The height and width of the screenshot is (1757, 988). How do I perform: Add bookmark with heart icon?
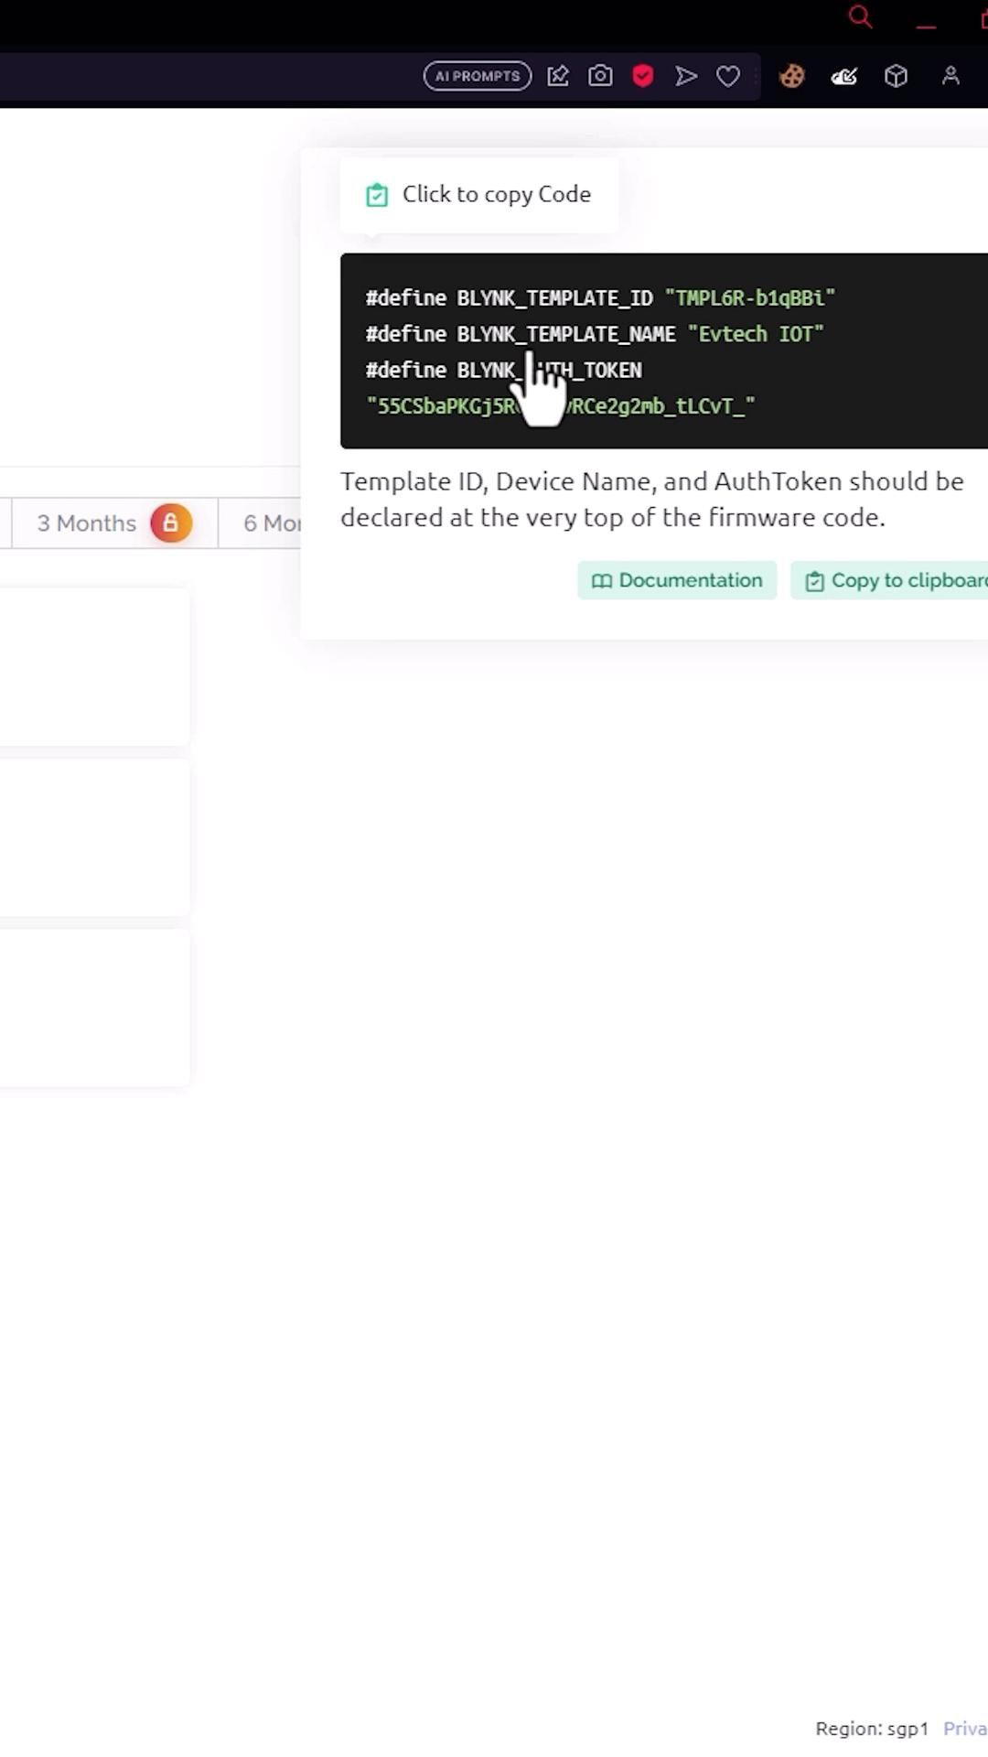728,76
